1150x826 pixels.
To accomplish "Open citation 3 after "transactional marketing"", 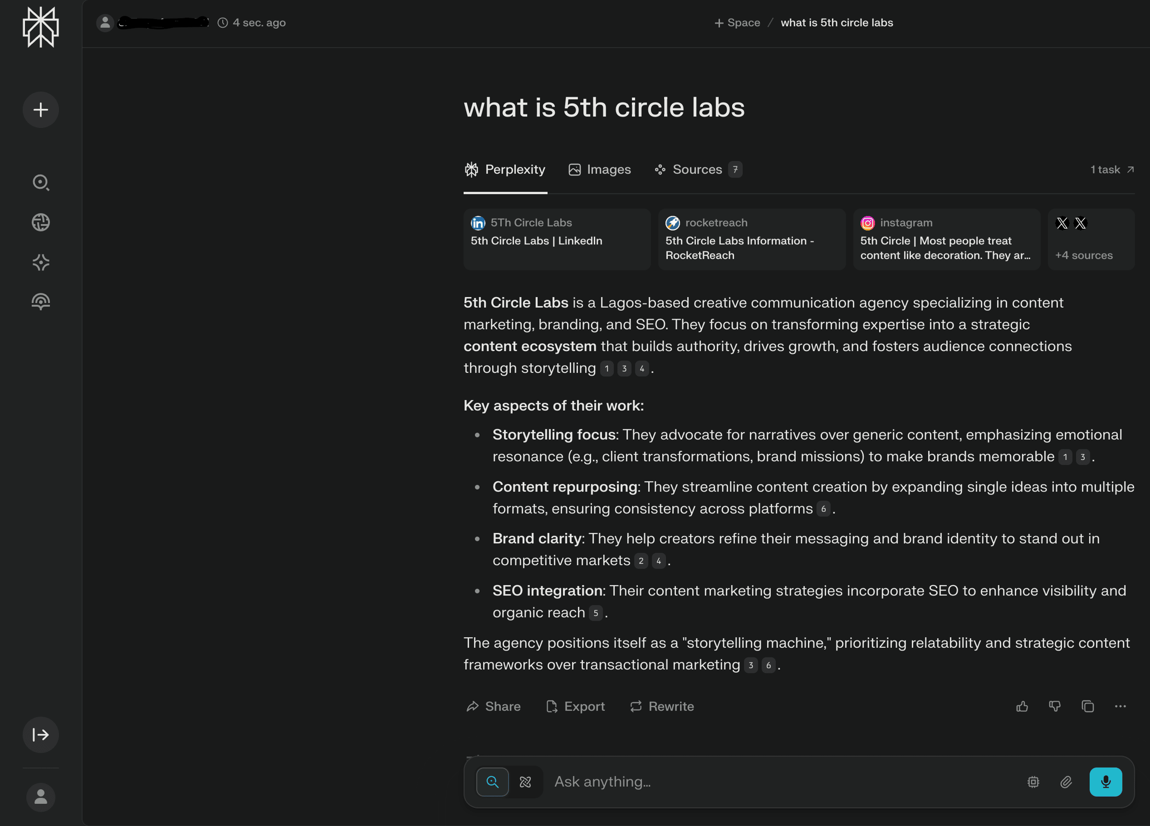I will [x=750, y=665].
